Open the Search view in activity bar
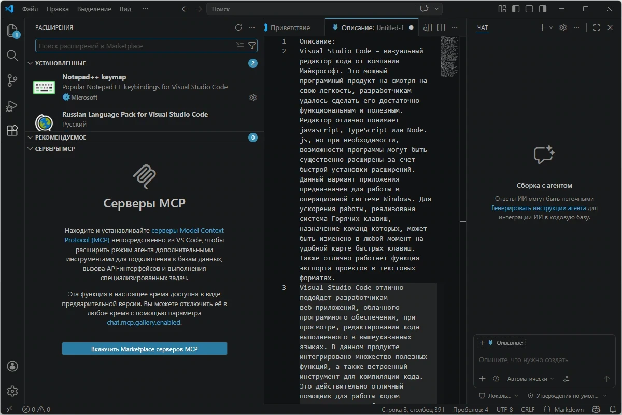Viewport: 622px width, 415px height. tap(12, 55)
